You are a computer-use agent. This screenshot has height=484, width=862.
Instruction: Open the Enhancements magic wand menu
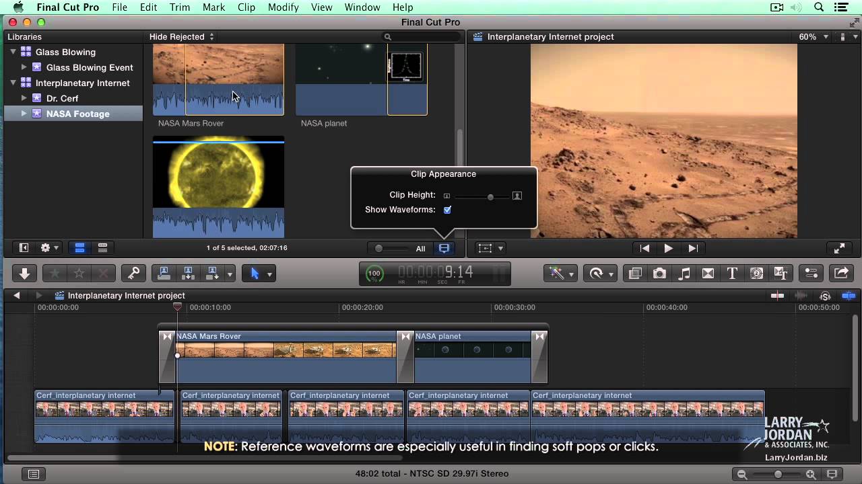click(x=560, y=274)
